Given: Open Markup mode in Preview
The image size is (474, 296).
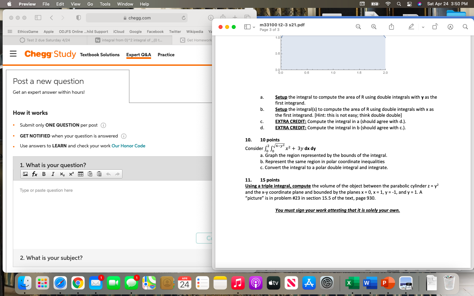Looking at the screenshot, I should 411,27.
